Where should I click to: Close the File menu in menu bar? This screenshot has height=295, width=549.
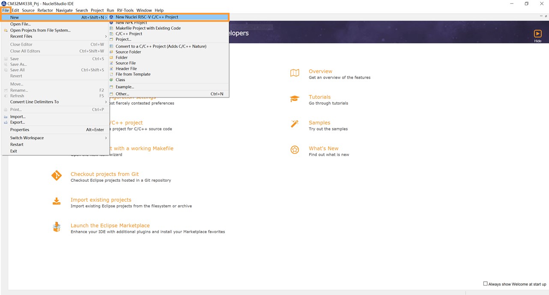point(6,10)
